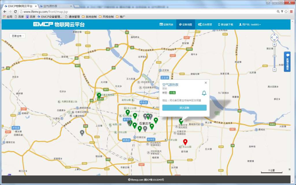Click the lfemcp.com 冀ICP备 footer link

146,180
